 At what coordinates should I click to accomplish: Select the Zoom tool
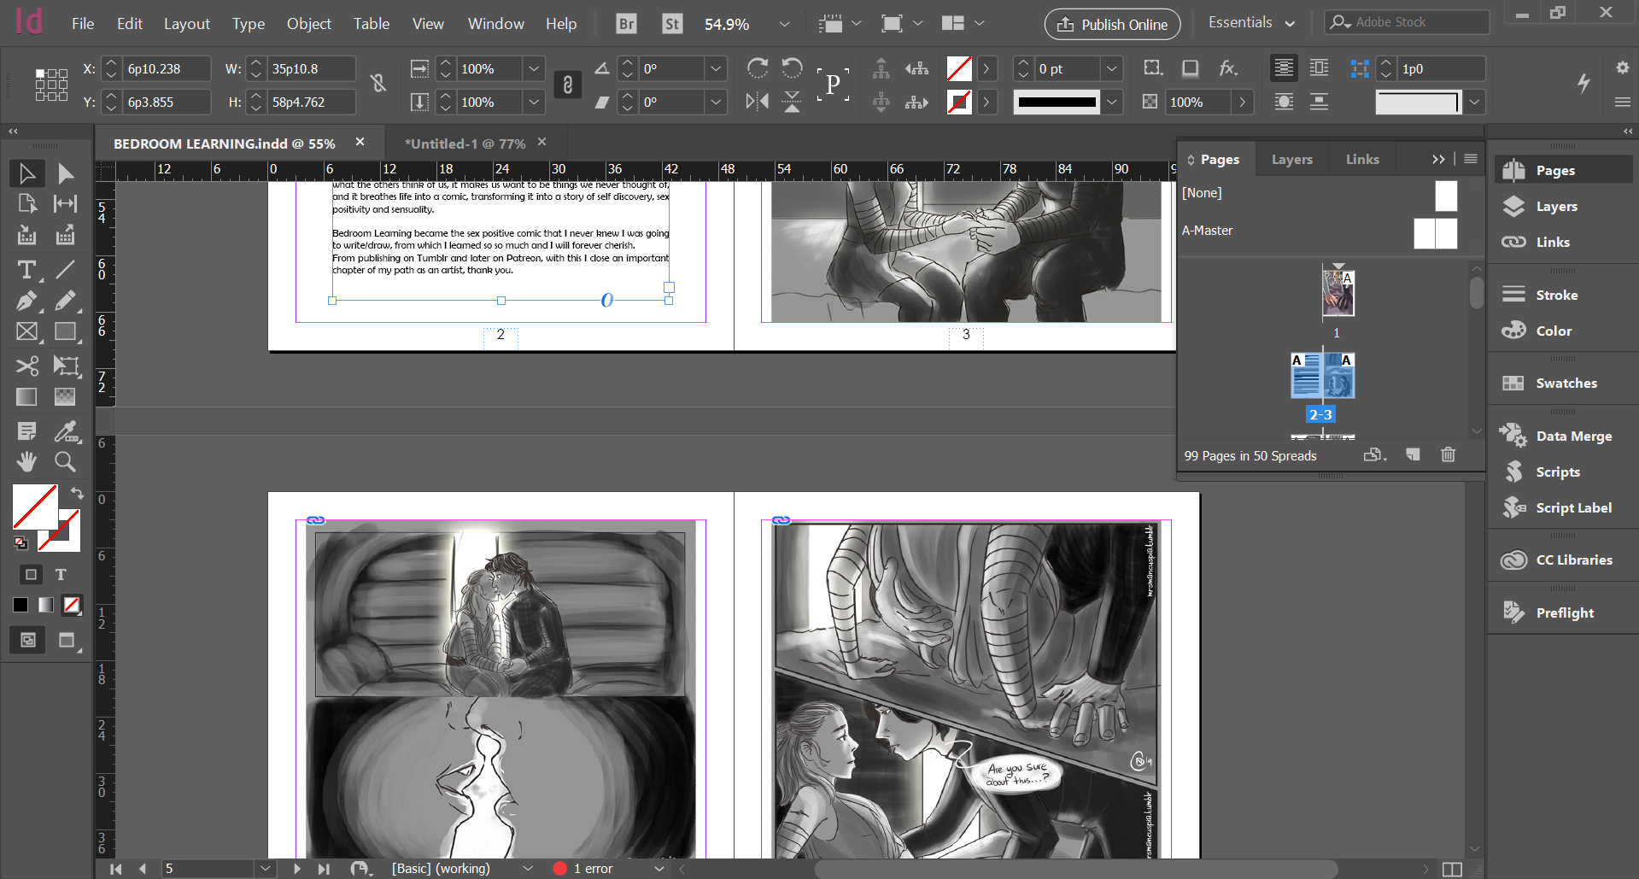click(x=66, y=462)
